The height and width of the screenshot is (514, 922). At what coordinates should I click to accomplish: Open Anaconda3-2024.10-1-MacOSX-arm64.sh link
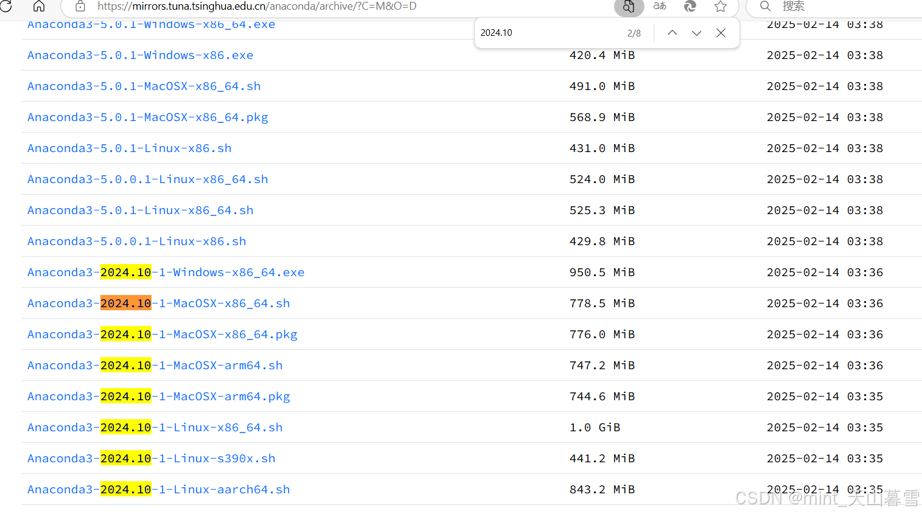155,366
